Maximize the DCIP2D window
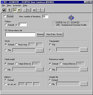 87,2
